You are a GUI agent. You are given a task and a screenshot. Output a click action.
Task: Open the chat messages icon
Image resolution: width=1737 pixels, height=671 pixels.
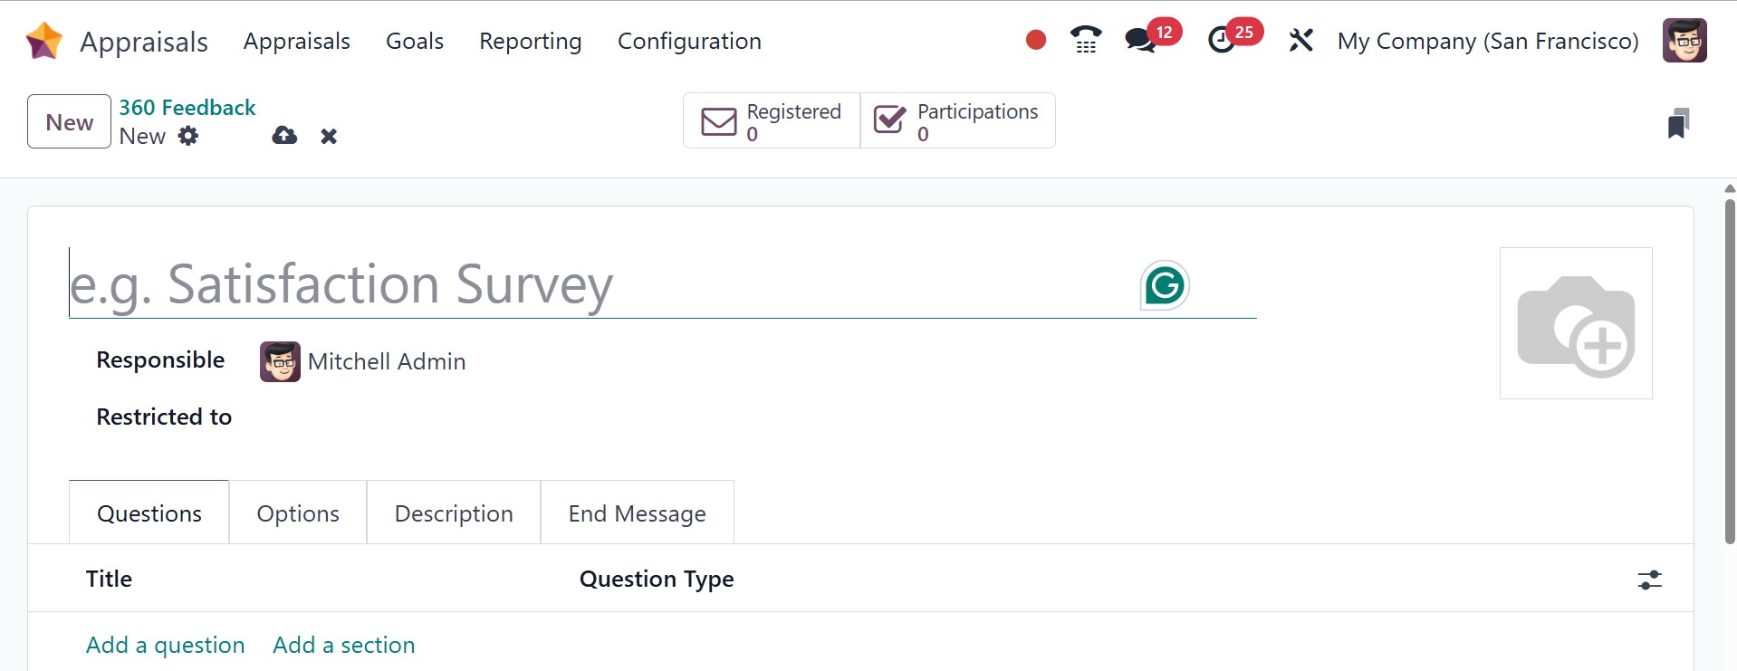pyautogui.click(x=1140, y=40)
